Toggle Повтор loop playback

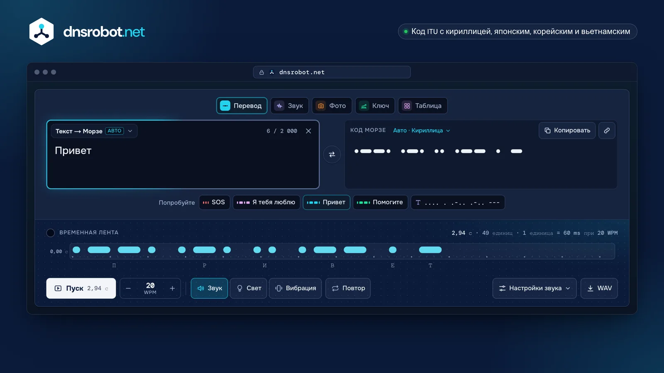(x=348, y=288)
